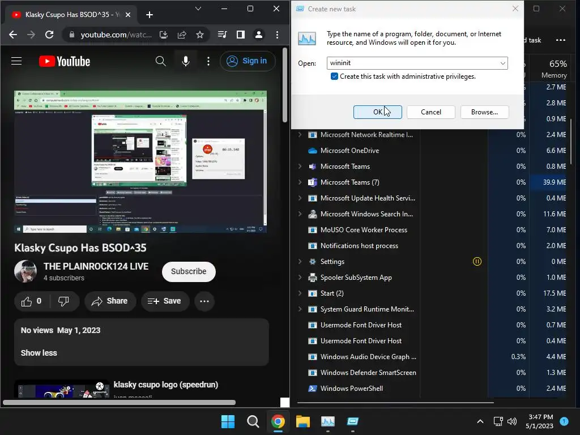Viewport: 580px width, 435px height.
Task: Click Sign in on YouTube
Action: tap(248, 61)
